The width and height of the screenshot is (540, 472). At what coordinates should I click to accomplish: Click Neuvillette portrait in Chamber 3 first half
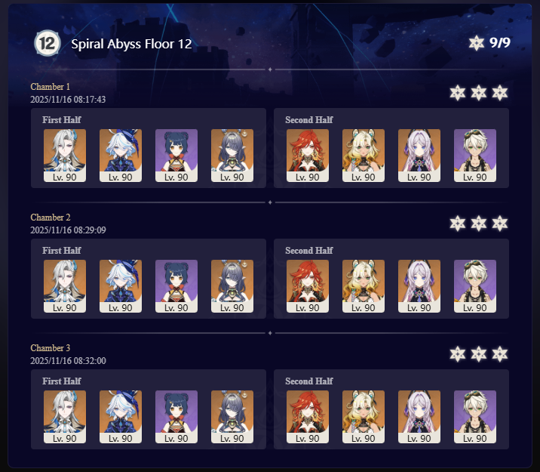(65, 417)
